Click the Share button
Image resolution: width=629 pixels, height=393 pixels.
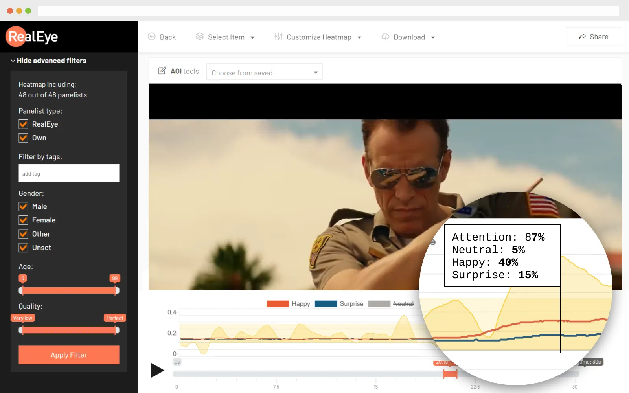point(594,37)
